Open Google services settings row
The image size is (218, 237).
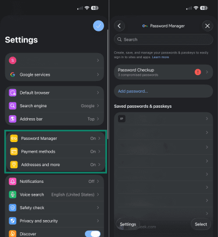[x=55, y=75]
